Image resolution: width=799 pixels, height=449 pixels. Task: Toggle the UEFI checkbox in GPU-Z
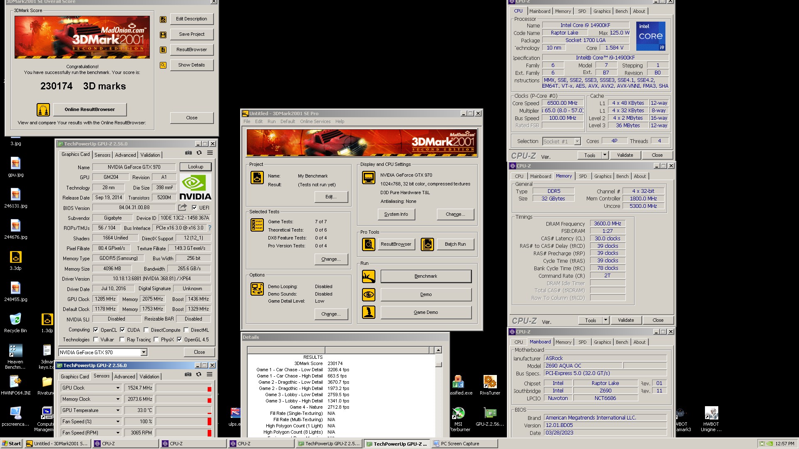pyautogui.click(x=194, y=207)
